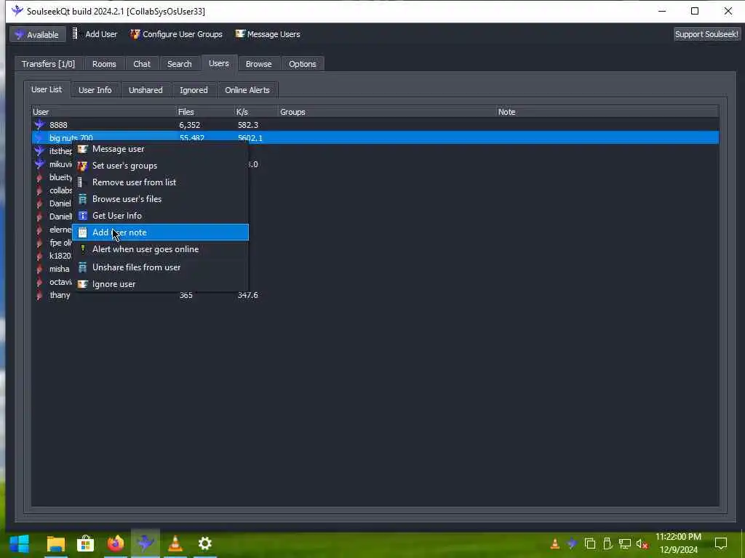The image size is (745, 558).
Task: Click the Remove user from list icon
Action: click(x=80, y=182)
